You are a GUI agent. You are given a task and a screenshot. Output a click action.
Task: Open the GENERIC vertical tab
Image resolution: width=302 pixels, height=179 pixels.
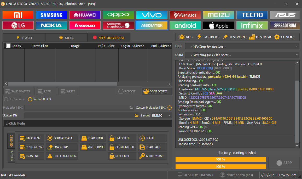tap(11, 141)
